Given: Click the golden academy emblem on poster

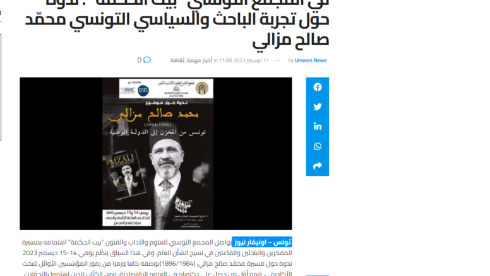Looking at the screenshot, I should point(202,88).
